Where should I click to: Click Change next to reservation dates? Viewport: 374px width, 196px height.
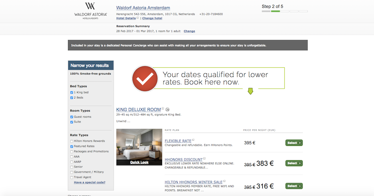(x=189, y=31)
